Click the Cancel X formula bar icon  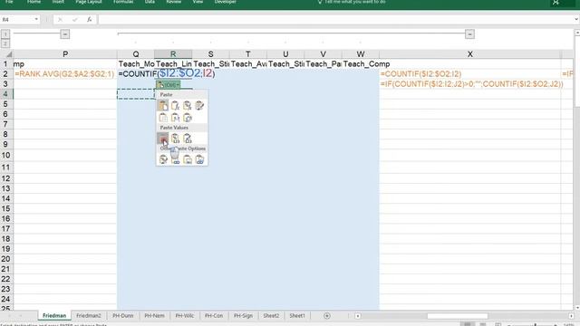(x=60, y=20)
